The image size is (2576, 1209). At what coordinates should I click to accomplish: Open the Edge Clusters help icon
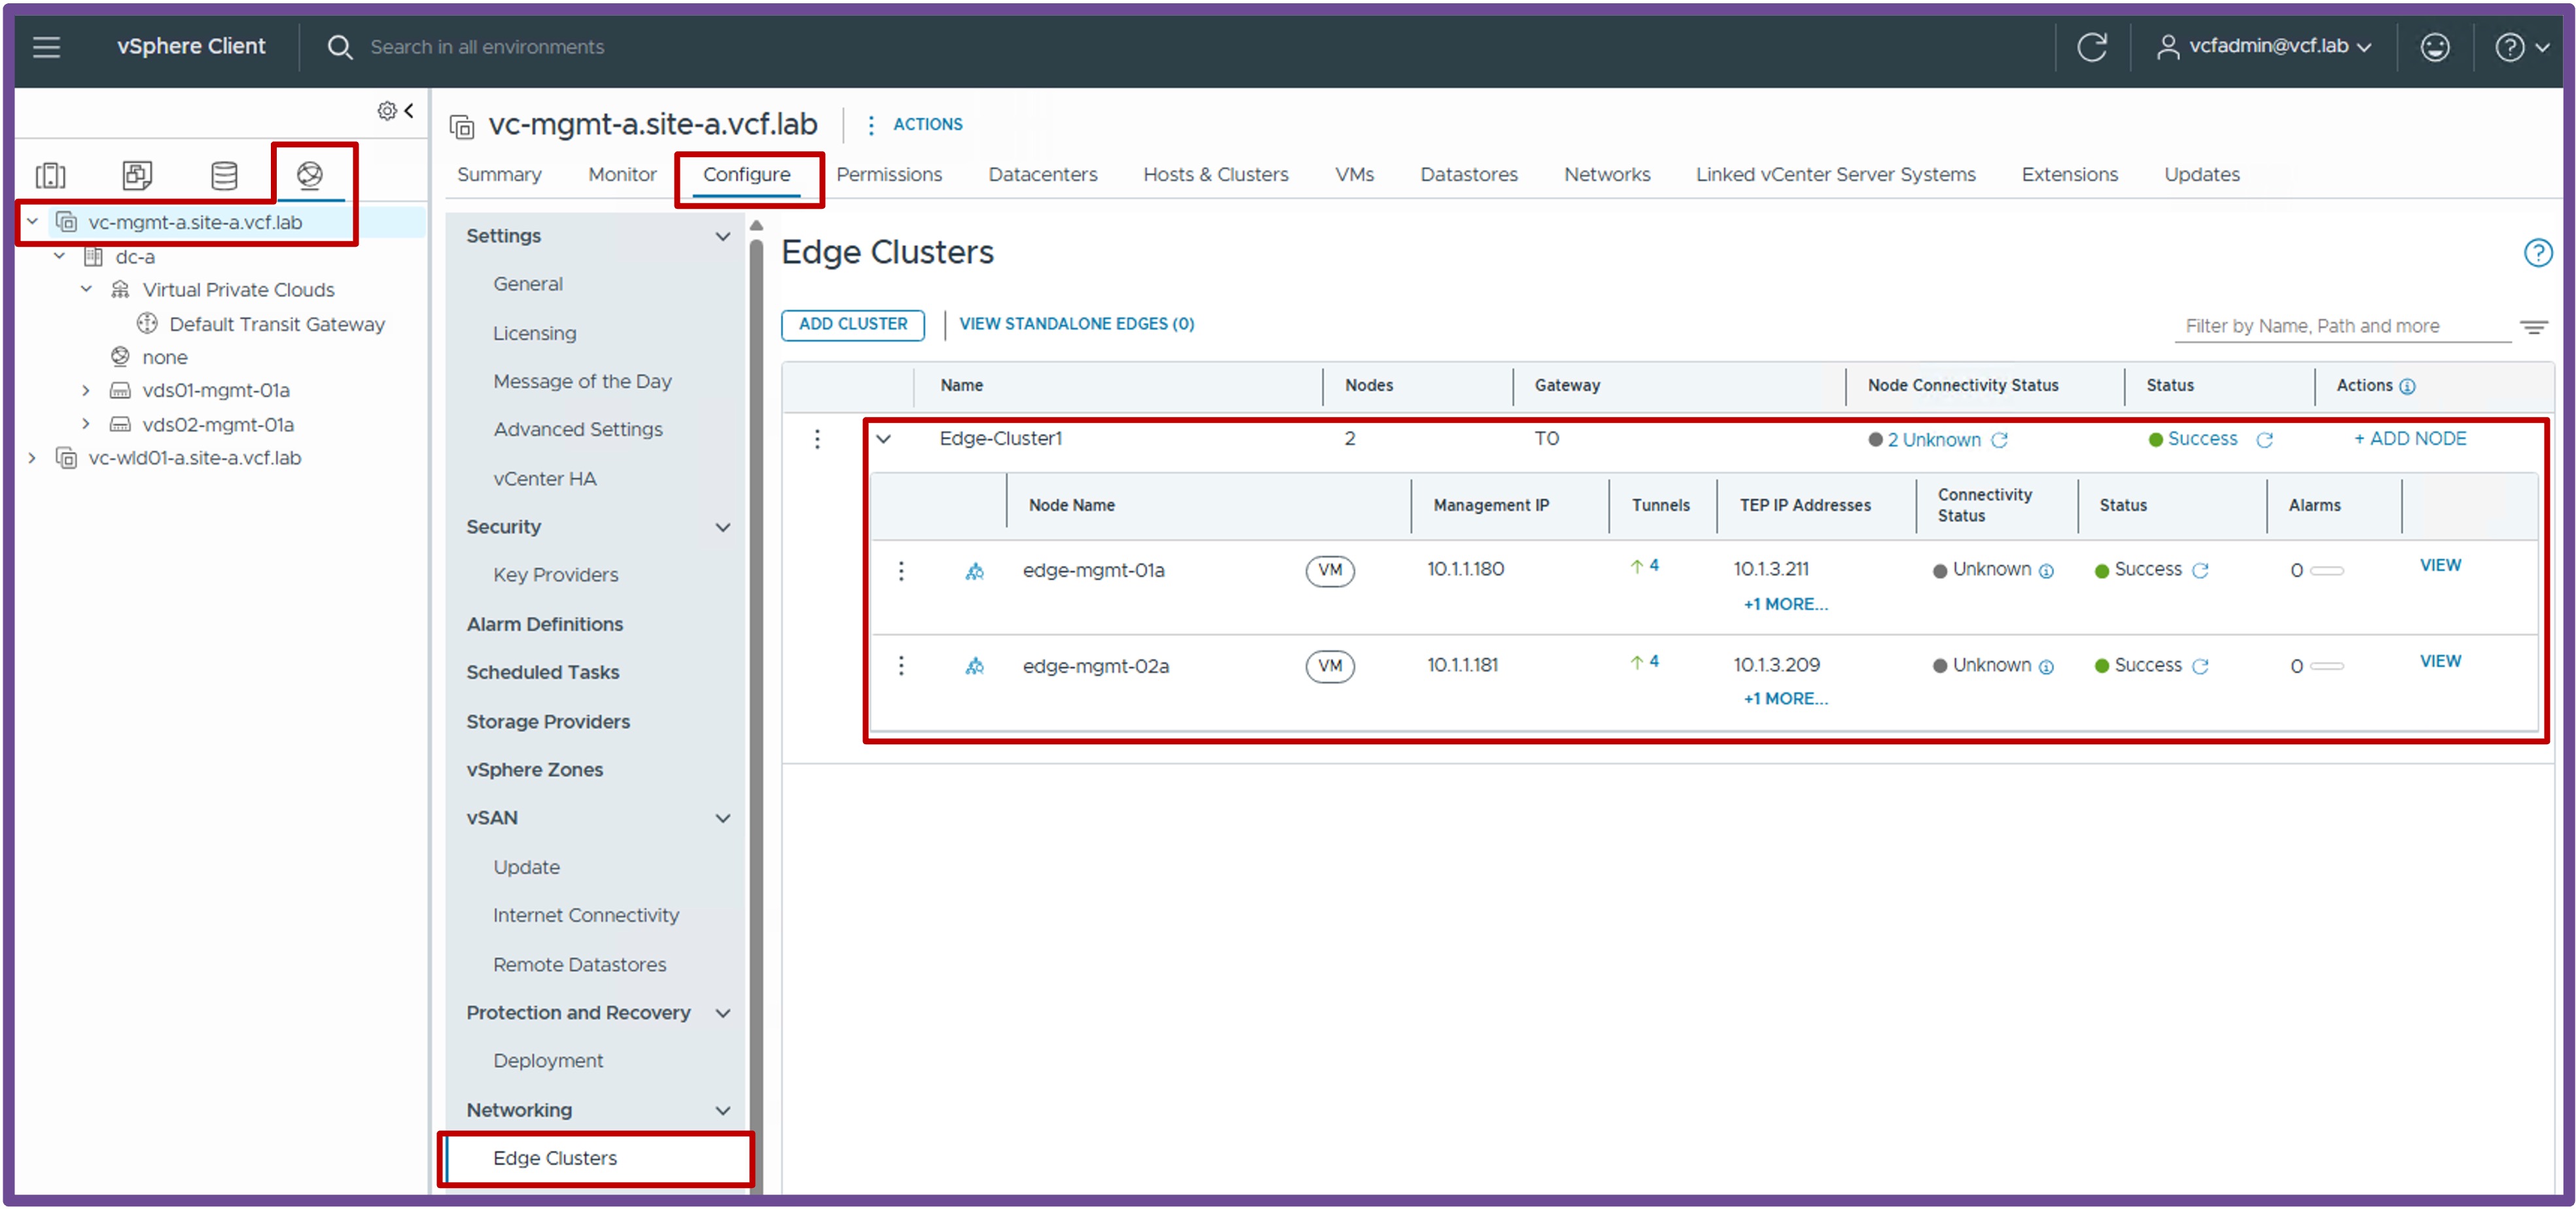pos(2538,253)
